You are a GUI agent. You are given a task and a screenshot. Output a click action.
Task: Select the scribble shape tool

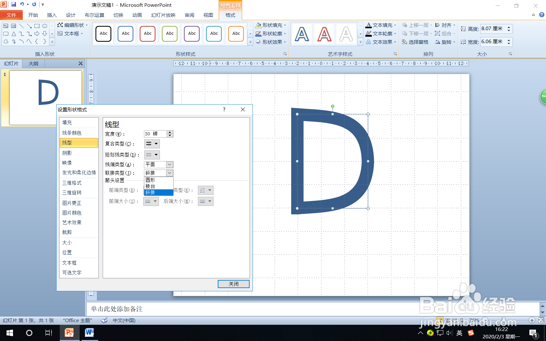14,41
